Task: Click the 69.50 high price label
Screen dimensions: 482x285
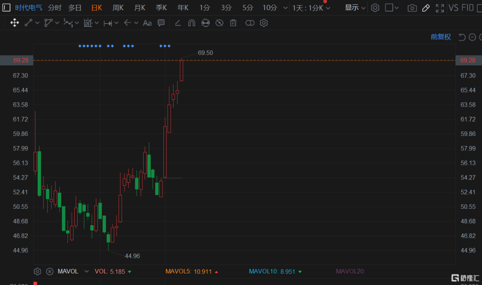Action: [x=205, y=53]
